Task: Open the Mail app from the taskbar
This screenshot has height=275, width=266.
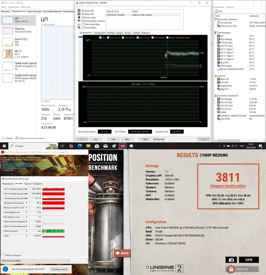Action: (105, 146)
